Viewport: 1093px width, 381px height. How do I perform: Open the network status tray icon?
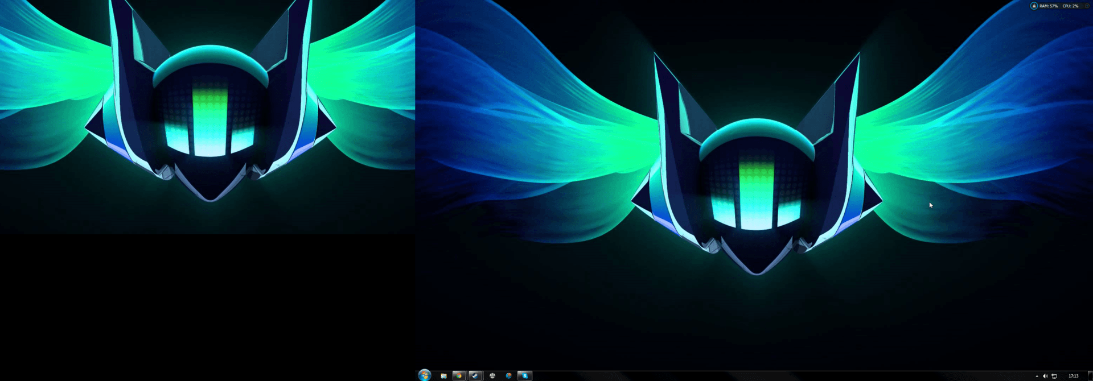point(1054,376)
